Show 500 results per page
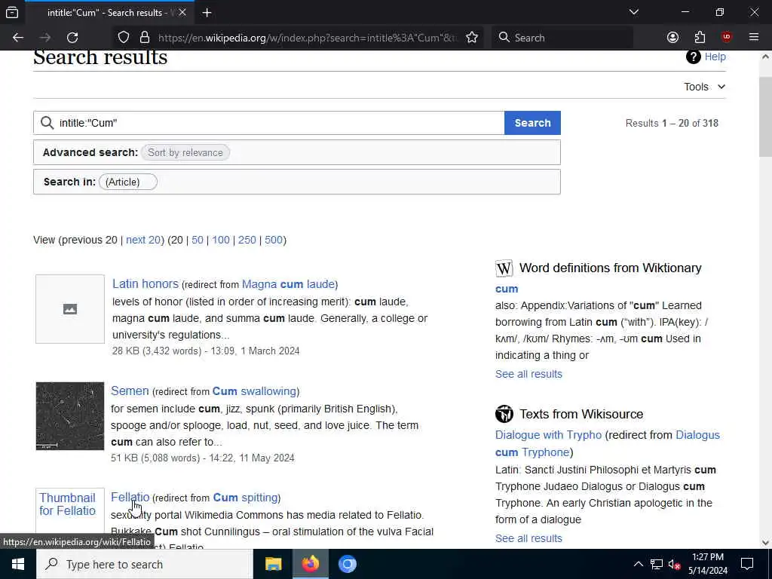Image resolution: width=772 pixels, height=579 pixels. click(x=274, y=240)
